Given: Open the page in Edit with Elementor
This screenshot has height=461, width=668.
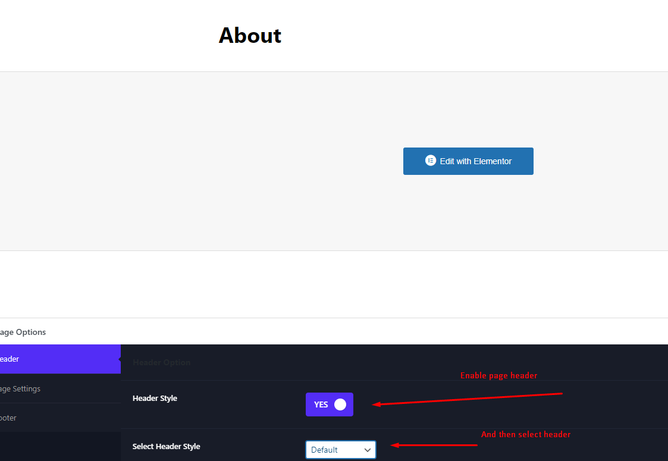Looking at the screenshot, I should tap(468, 161).
